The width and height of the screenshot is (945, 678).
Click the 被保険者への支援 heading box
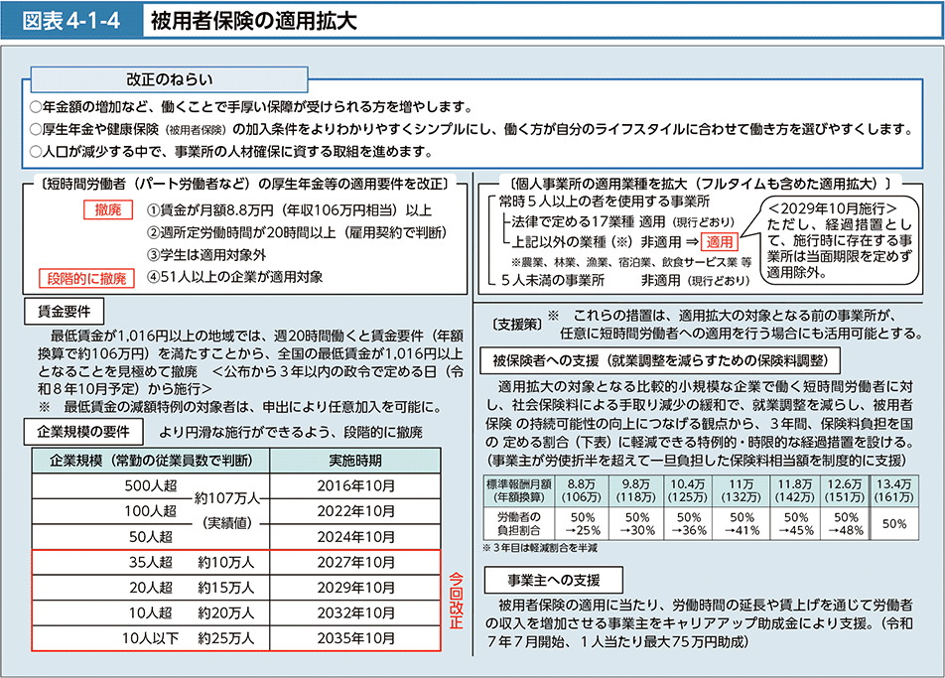click(660, 360)
